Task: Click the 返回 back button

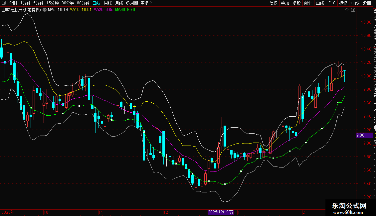Action: coord(367,3)
